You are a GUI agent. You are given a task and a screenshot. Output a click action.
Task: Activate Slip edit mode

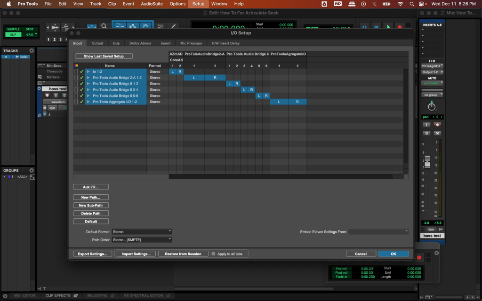(x=13, y=34)
